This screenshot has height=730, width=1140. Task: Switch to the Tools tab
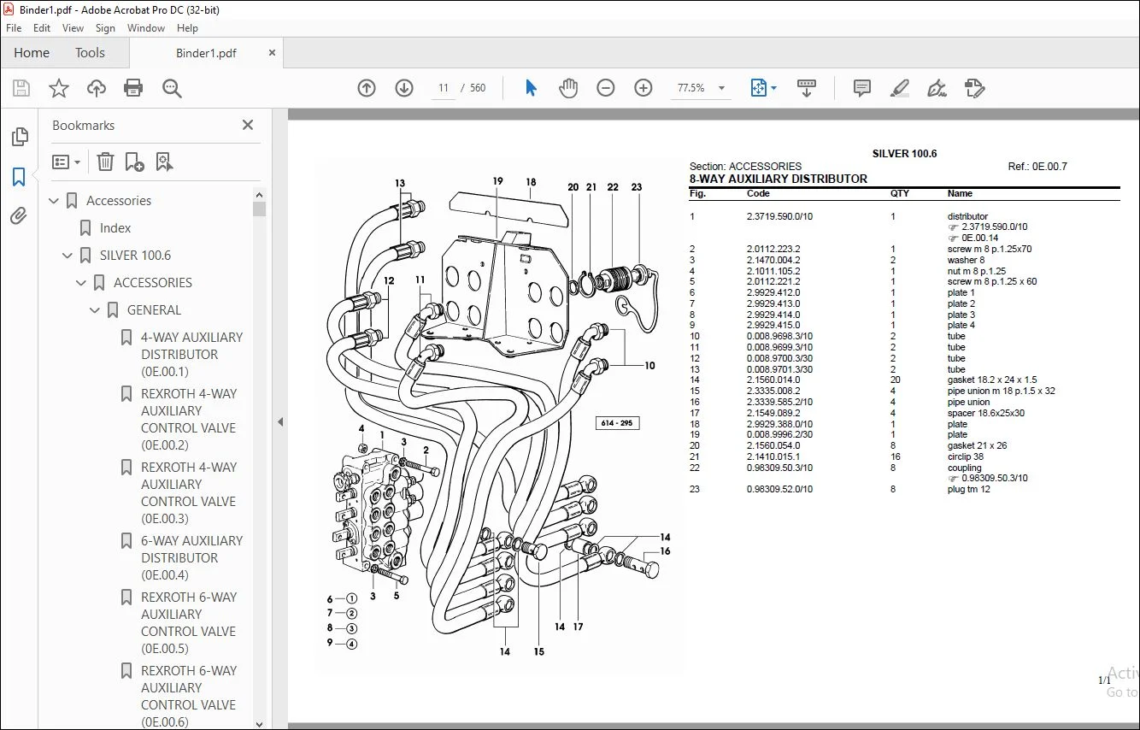point(90,52)
